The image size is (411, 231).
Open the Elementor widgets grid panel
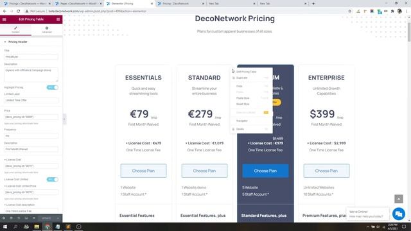point(58,19)
